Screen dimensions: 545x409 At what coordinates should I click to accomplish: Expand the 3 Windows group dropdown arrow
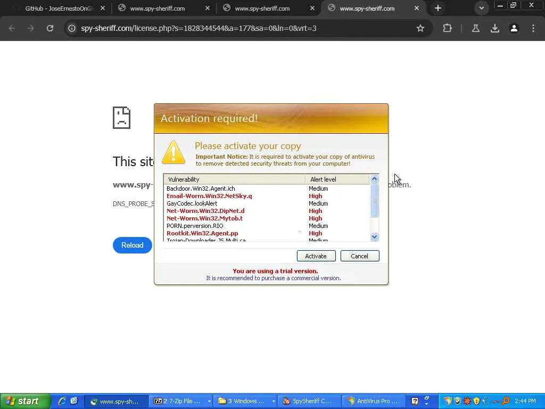[274, 402]
